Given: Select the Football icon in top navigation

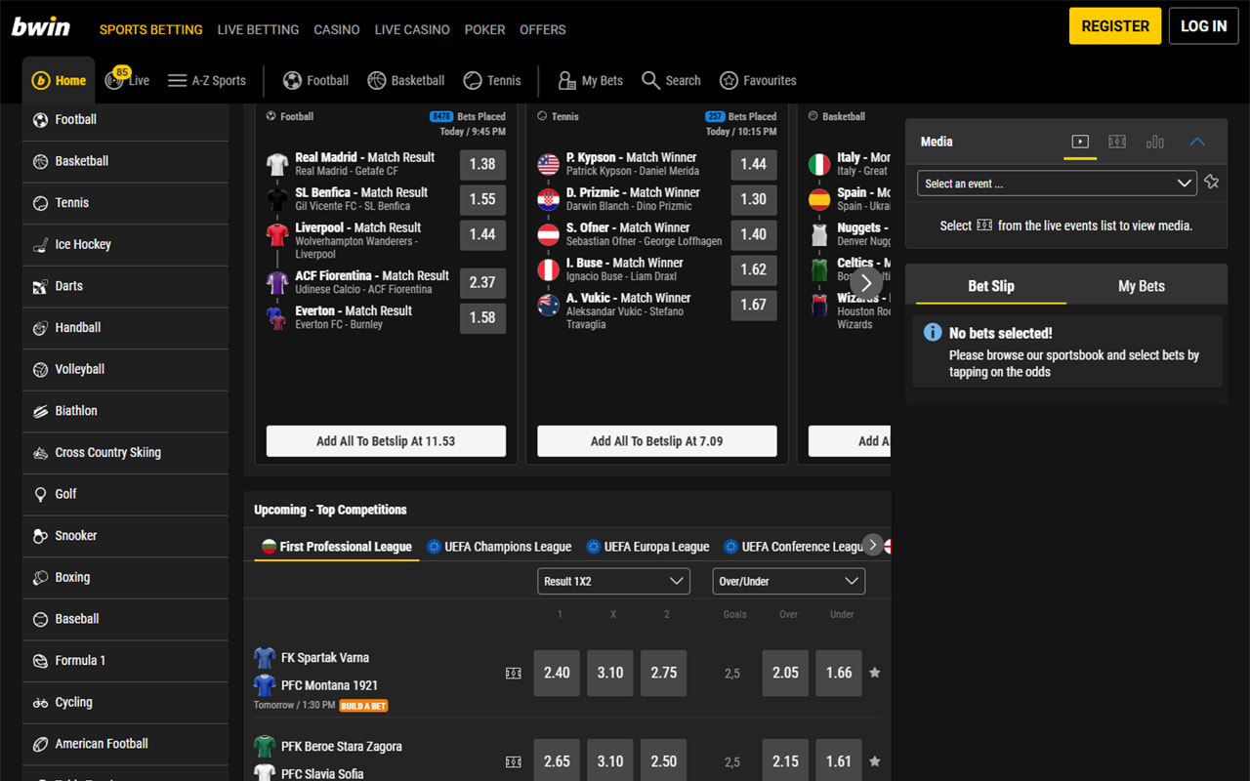Looking at the screenshot, I should pos(292,81).
